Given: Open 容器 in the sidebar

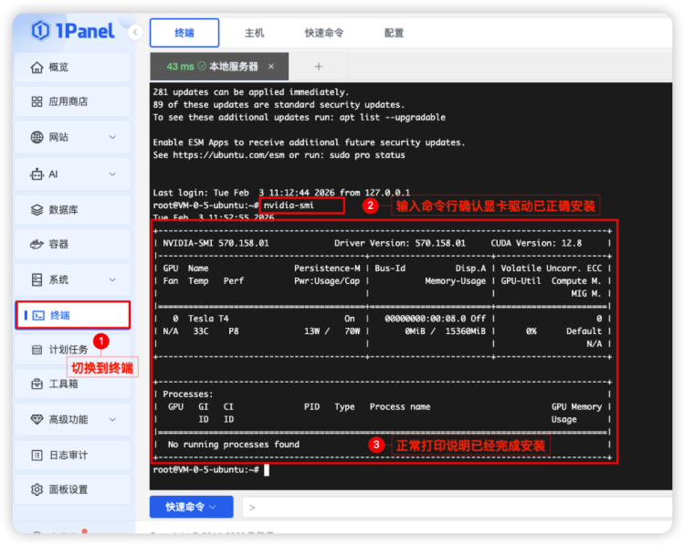Looking at the screenshot, I should [72, 244].
